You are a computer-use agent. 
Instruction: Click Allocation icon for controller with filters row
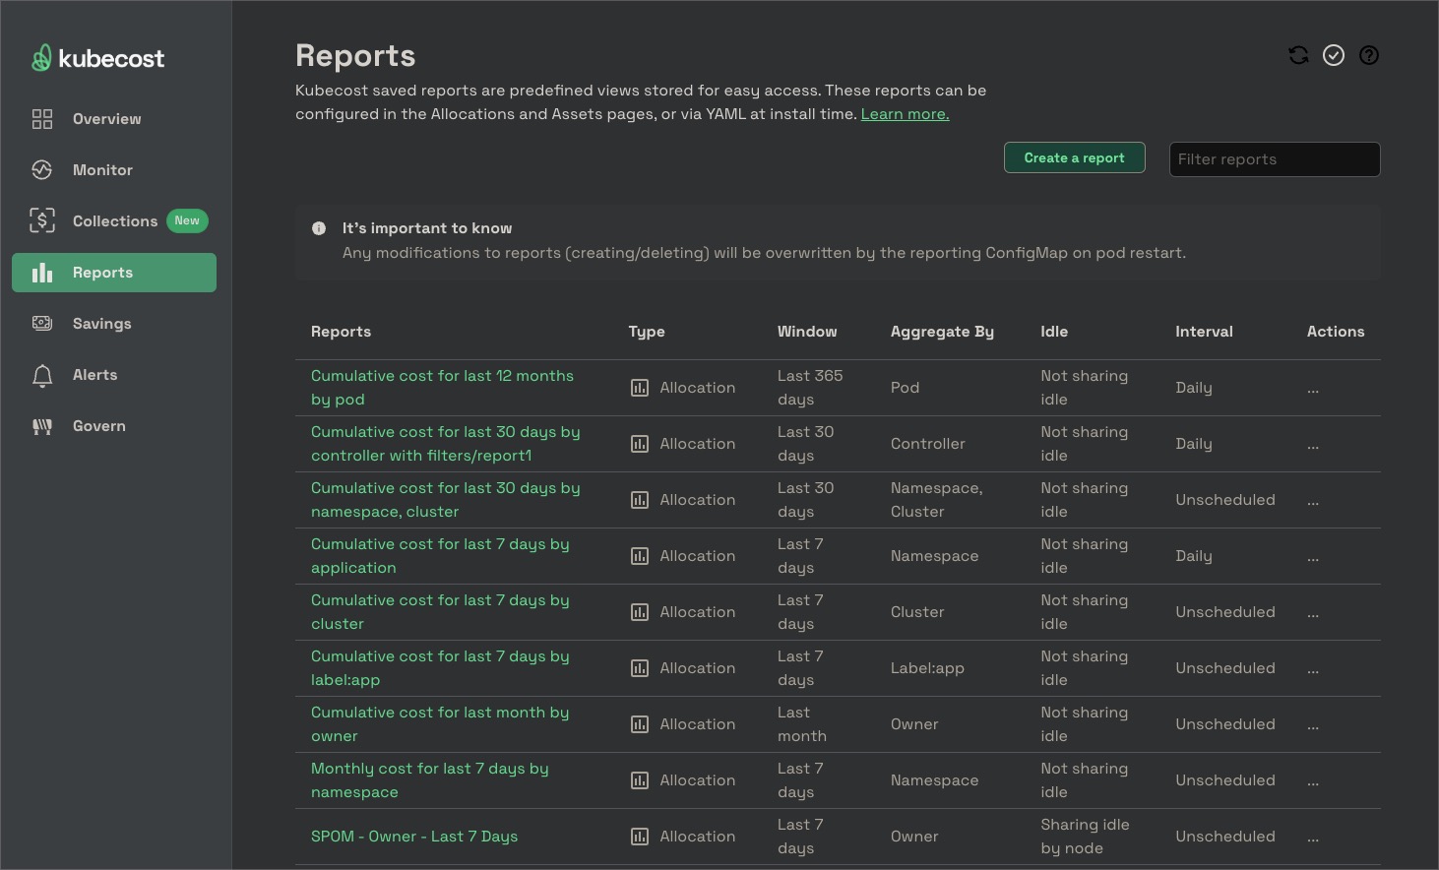pos(640,444)
